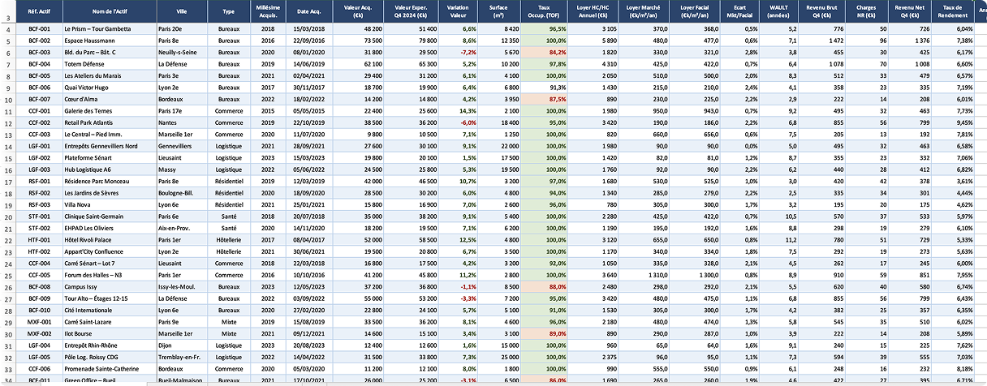Click the 'Entrepôts Gennevilliers Nord' cell
Image resolution: width=987 pixels, height=386 pixels.
pos(109,146)
